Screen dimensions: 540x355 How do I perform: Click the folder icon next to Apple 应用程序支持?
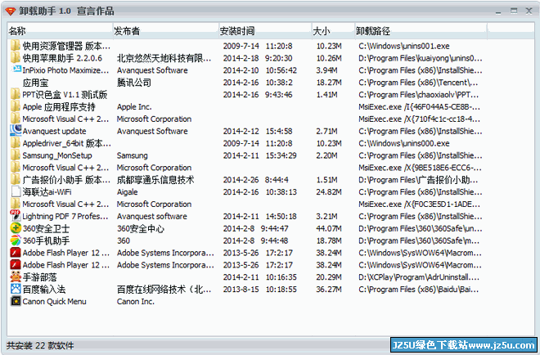pos(16,106)
